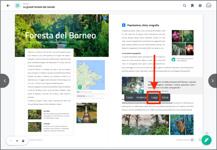Click the subheading La sua posizione geografica
This screenshot has width=217, height=150.
(x=131, y=53)
